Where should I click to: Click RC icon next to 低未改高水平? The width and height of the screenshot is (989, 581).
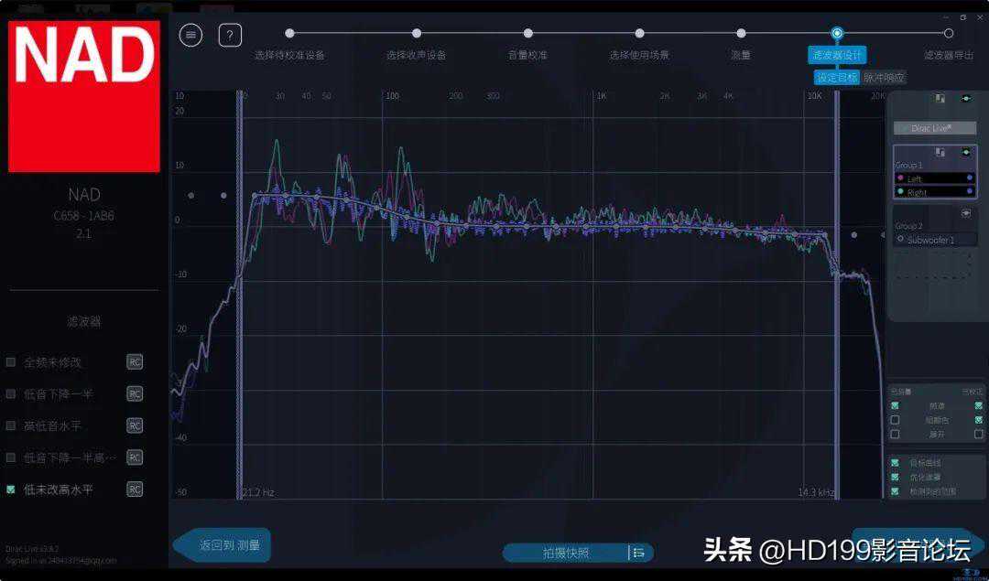(135, 490)
